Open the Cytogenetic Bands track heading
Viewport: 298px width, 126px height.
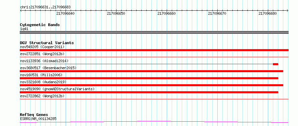point(40,25)
